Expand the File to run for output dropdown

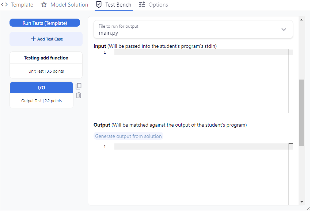(x=193, y=29)
